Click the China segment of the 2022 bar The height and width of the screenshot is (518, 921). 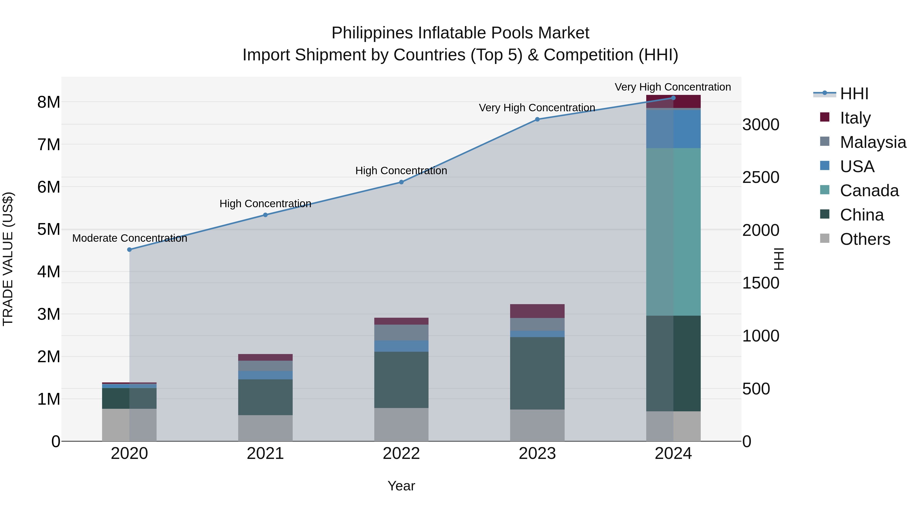401,380
